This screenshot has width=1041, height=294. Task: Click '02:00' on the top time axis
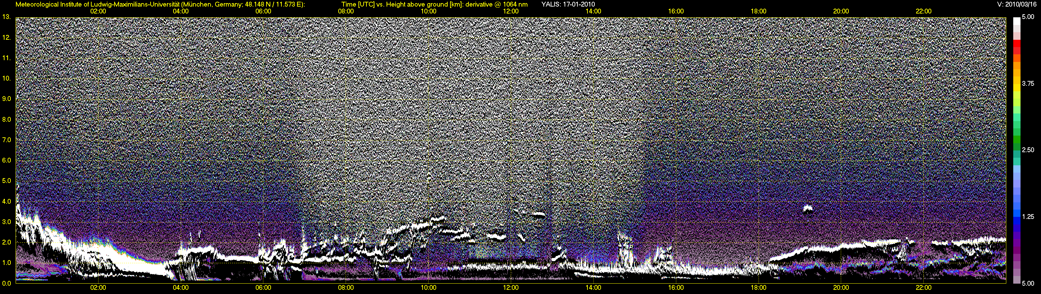(x=98, y=11)
